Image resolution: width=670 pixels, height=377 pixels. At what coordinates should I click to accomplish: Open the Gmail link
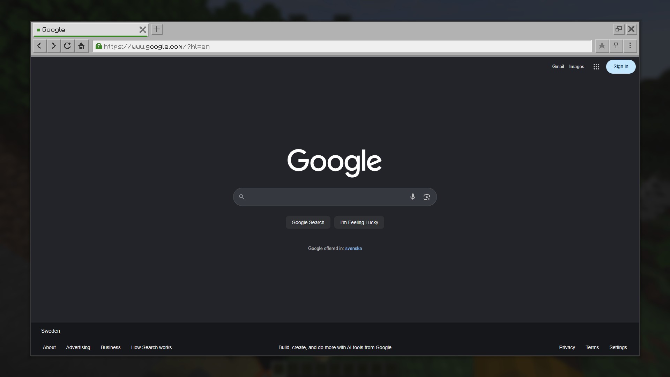558,67
